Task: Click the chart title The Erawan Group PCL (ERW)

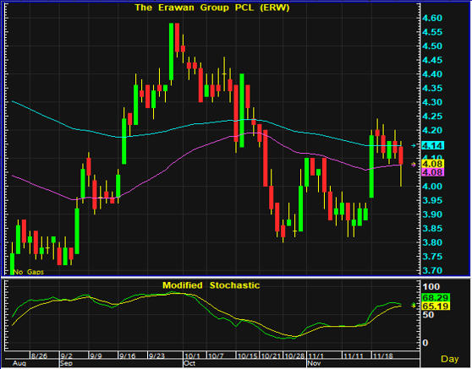Action: pos(212,8)
